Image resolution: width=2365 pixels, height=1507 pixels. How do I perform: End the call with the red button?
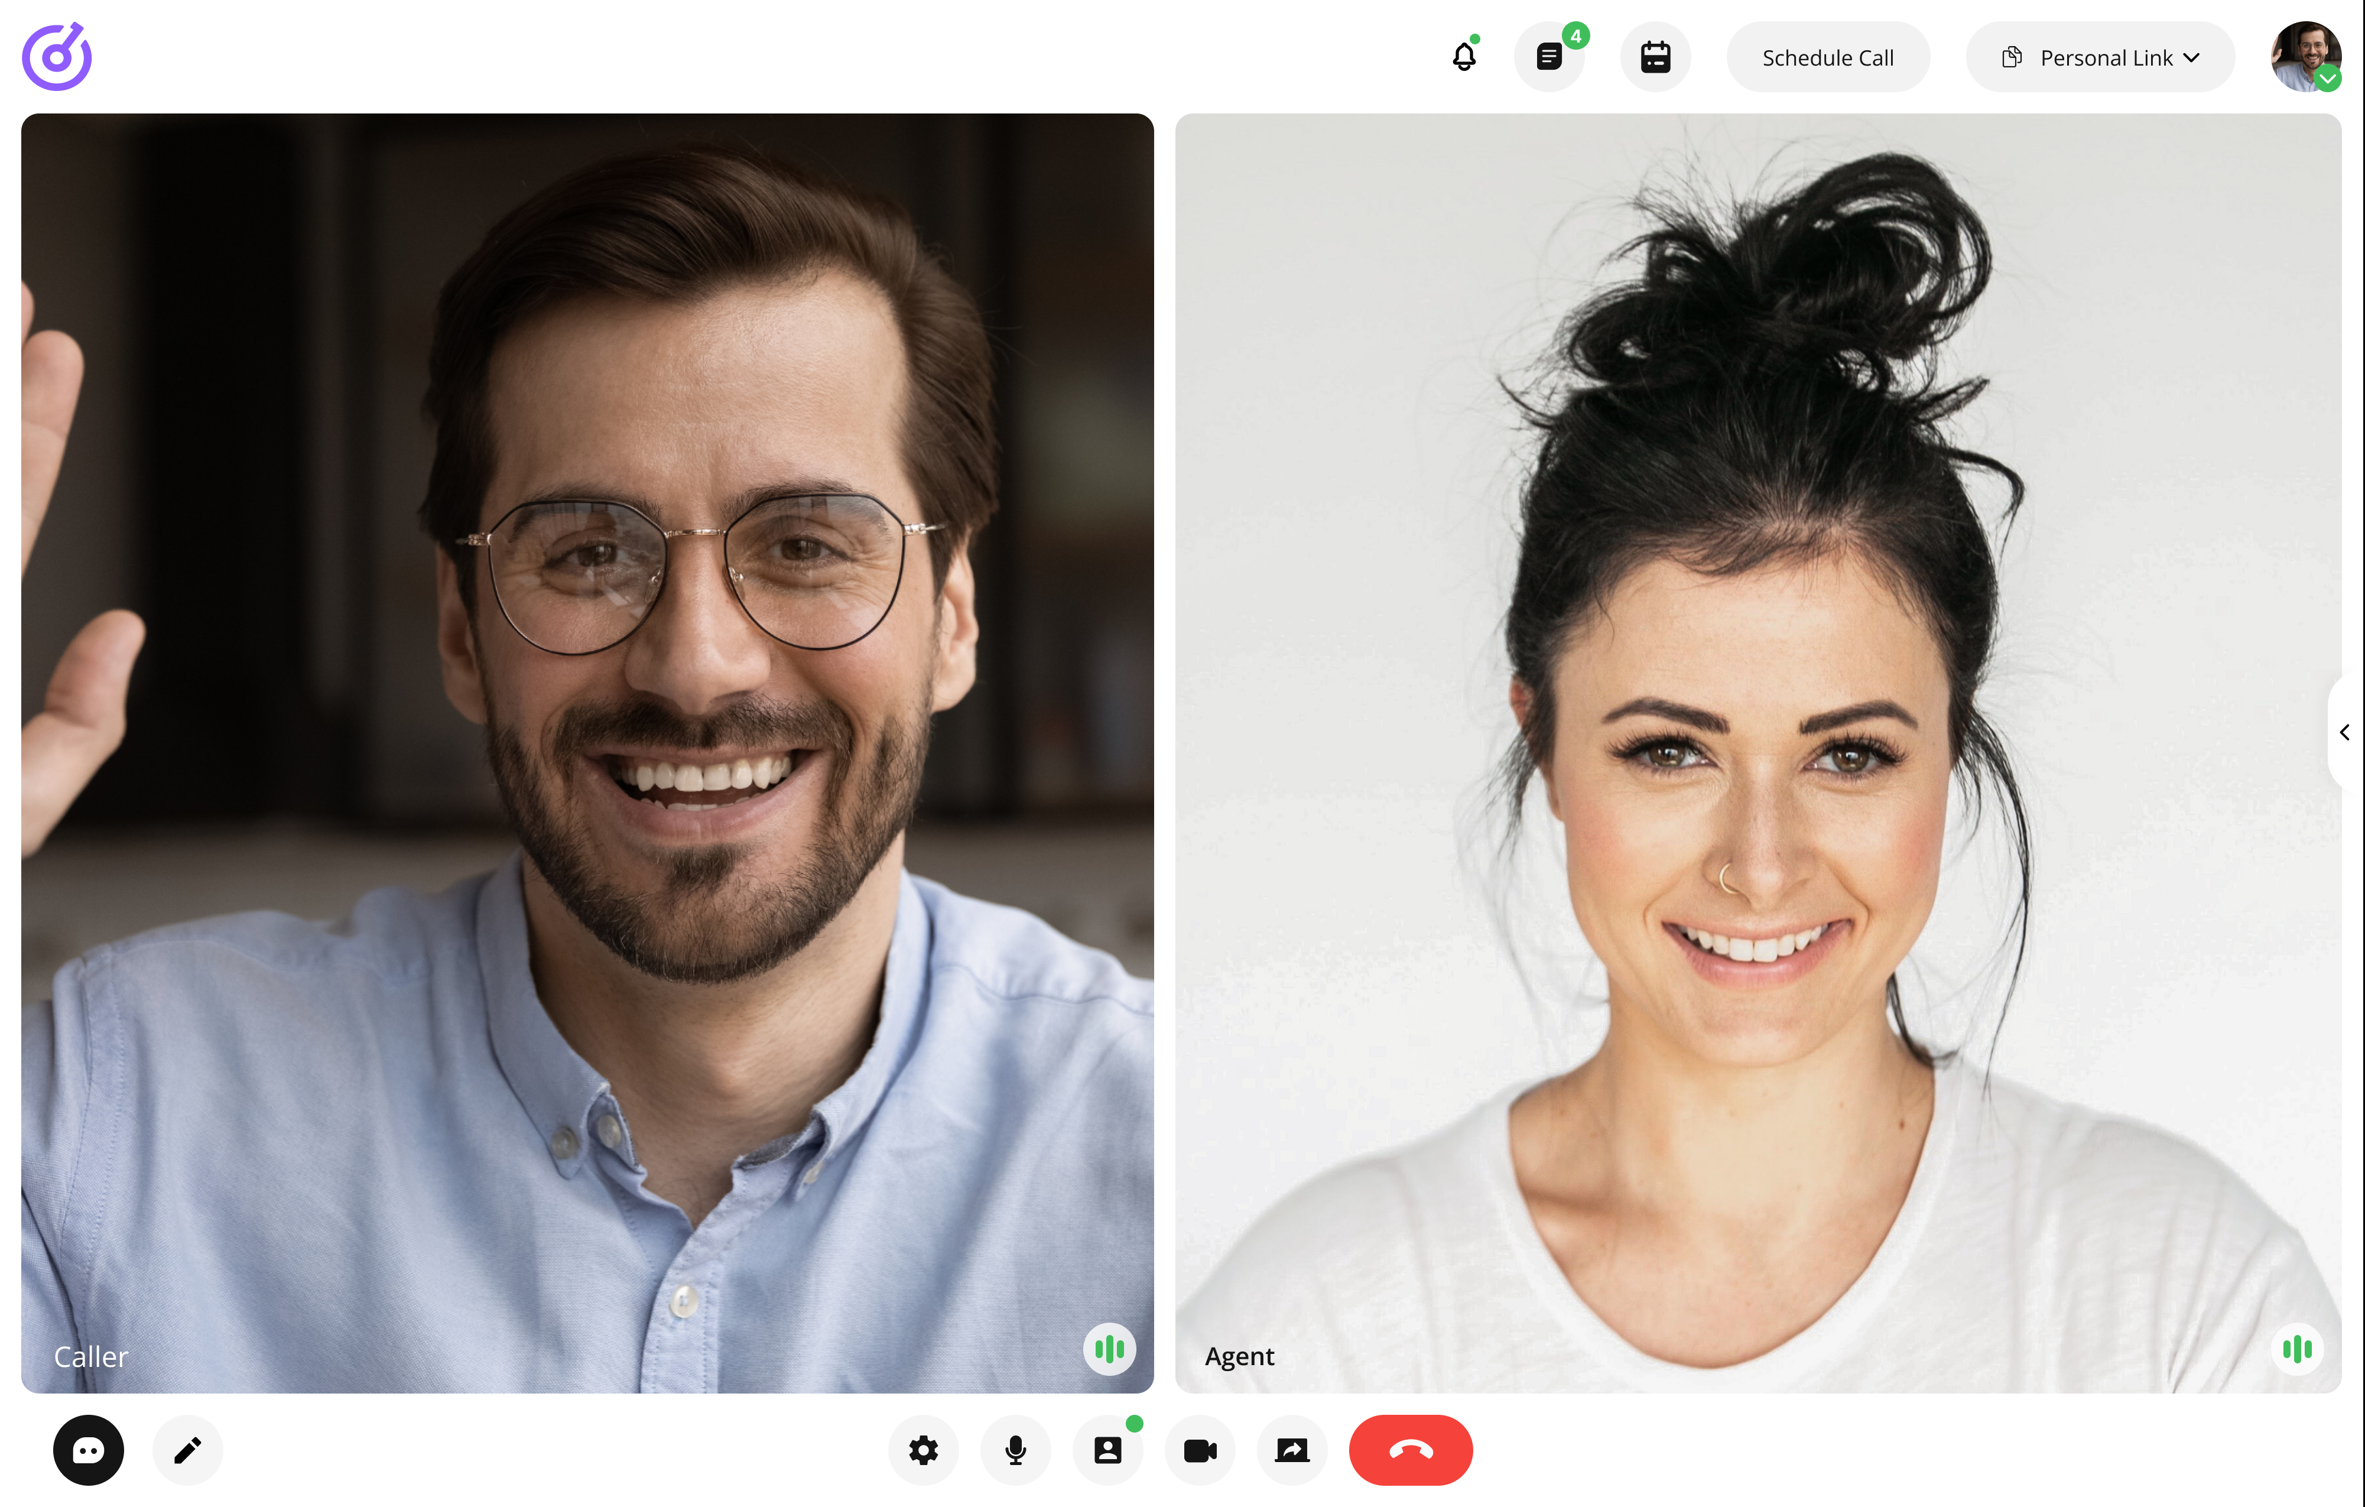click(1411, 1450)
